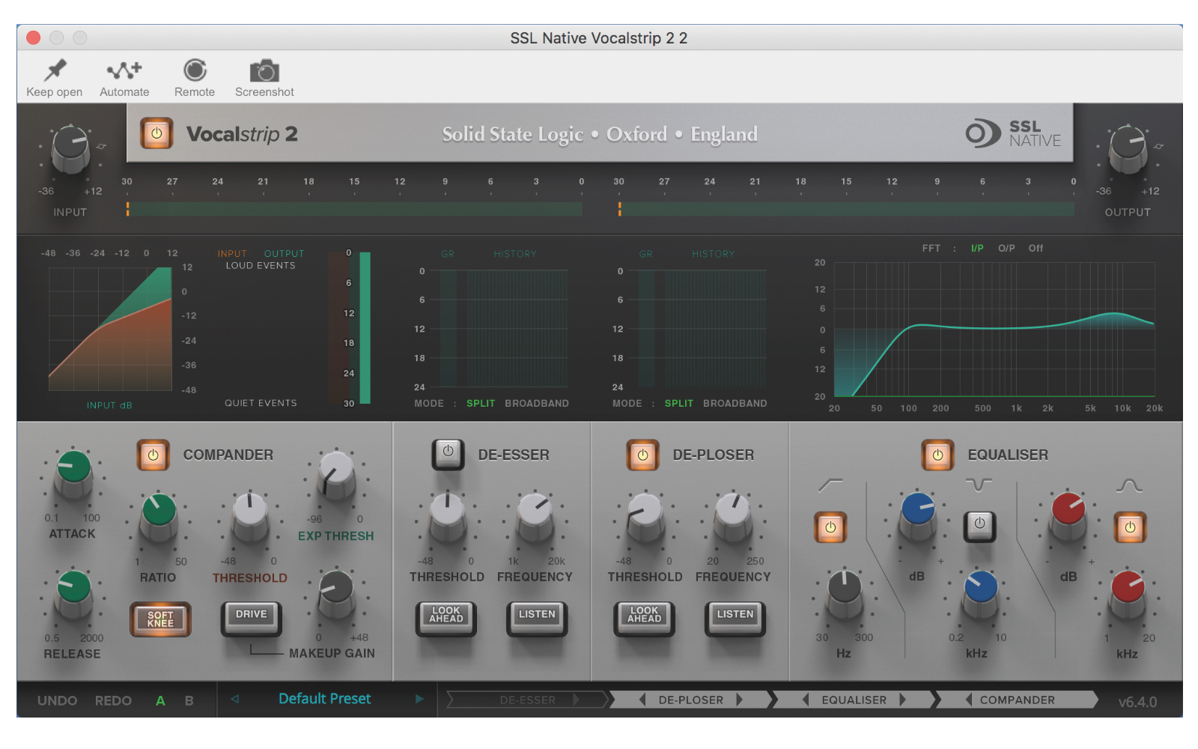Viewport: 1198px width, 749px height.
Task: Set FFT display to O/P
Action: [1006, 248]
